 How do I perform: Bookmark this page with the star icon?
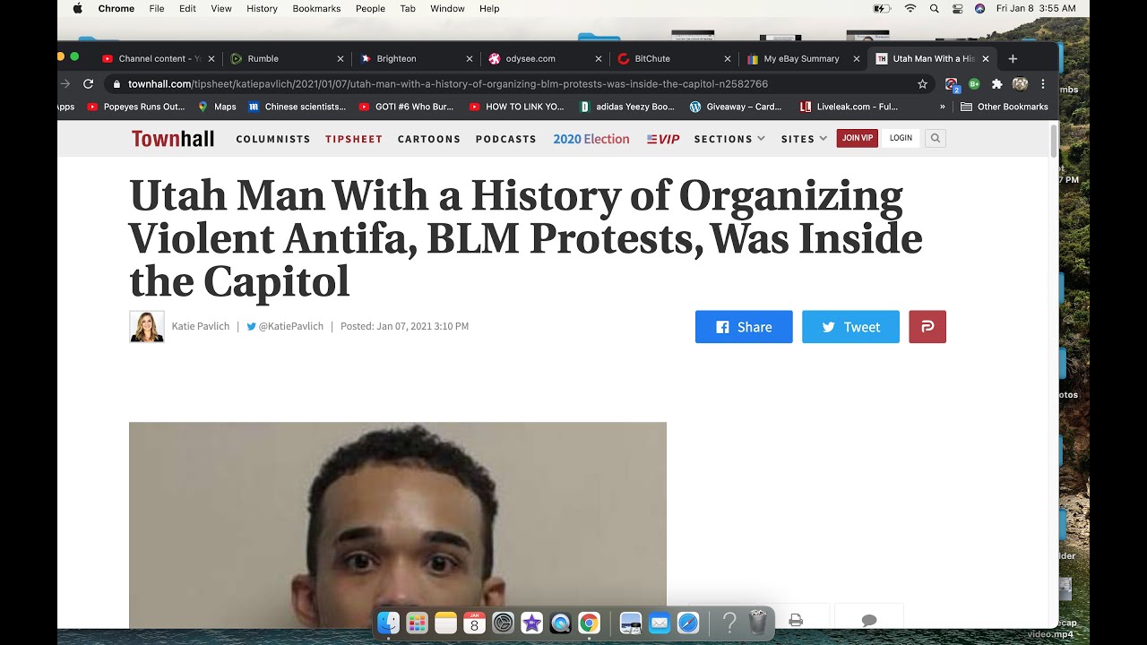click(922, 84)
